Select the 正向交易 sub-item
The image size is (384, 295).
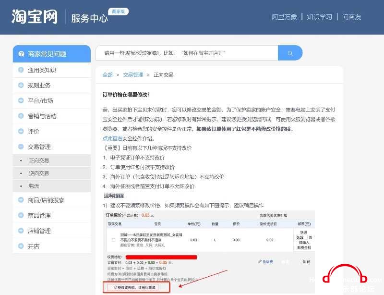pyautogui.click(x=52, y=160)
